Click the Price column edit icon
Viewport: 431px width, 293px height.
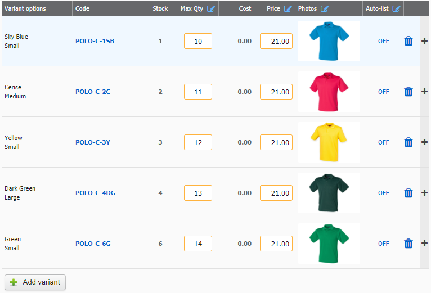[x=288, y=8]
